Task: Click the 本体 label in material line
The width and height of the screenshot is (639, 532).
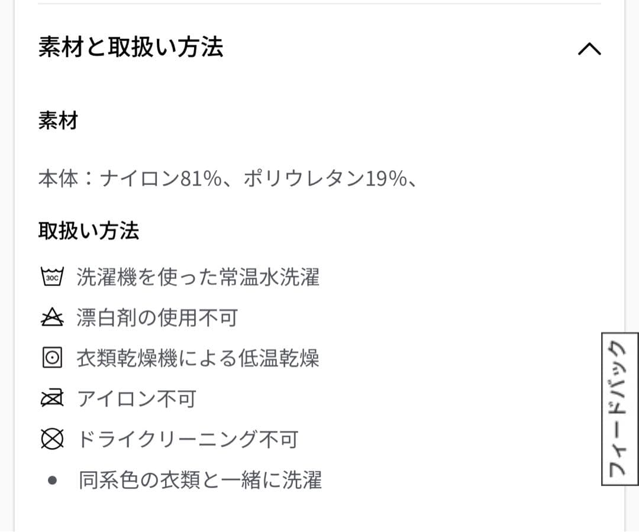Action: point(58,179)
